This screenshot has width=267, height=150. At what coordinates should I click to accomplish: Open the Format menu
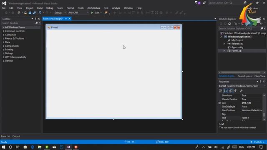71,8
